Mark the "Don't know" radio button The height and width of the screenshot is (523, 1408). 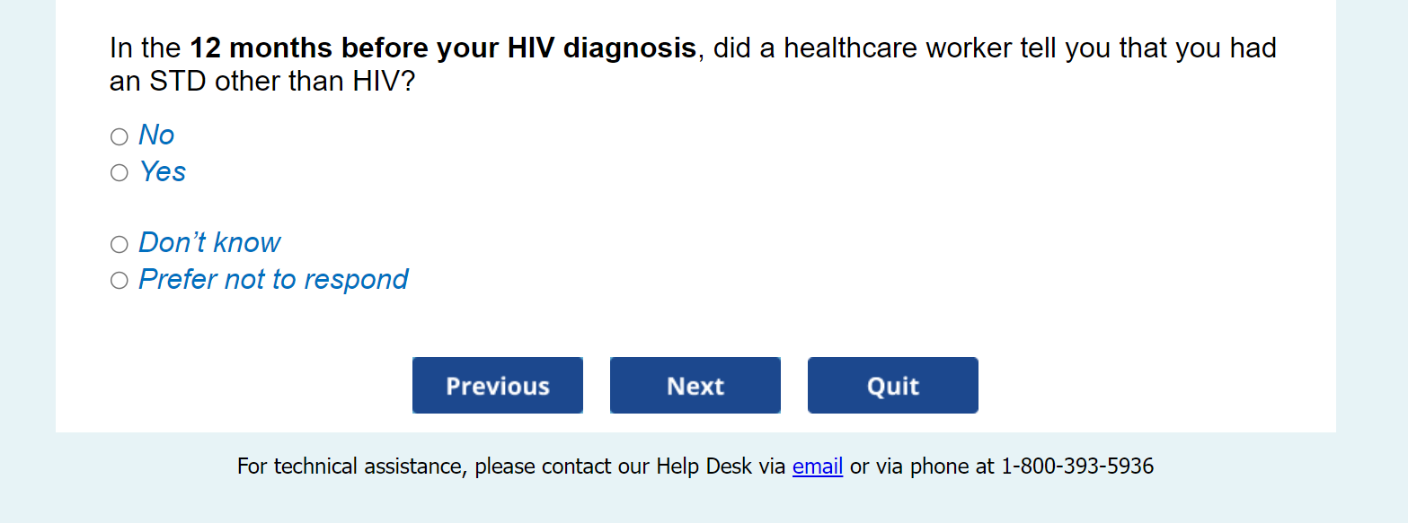120,245
